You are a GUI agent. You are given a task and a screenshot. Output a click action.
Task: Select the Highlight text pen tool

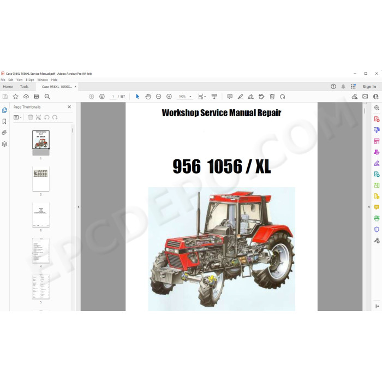click(241, 97)
